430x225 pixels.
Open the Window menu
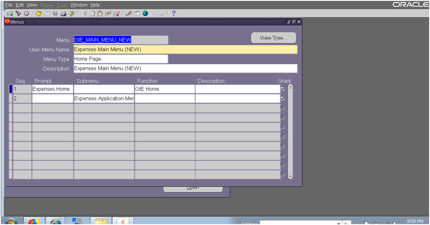click(79, 5)
